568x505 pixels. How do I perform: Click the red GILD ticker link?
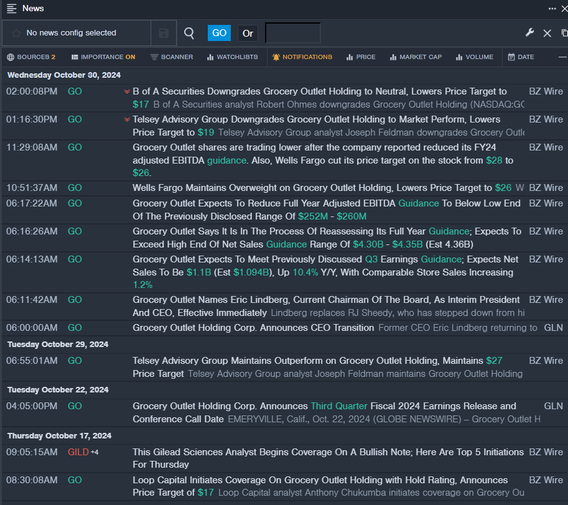pyautogui.click(x=78, y=452)
